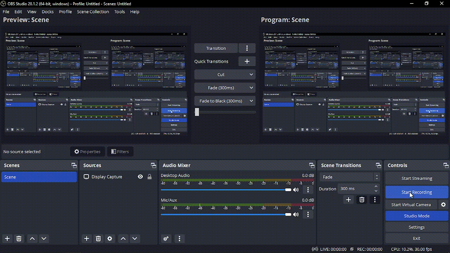Float the Scenes dock
The image size is (450, 253).
coord(74,165)
